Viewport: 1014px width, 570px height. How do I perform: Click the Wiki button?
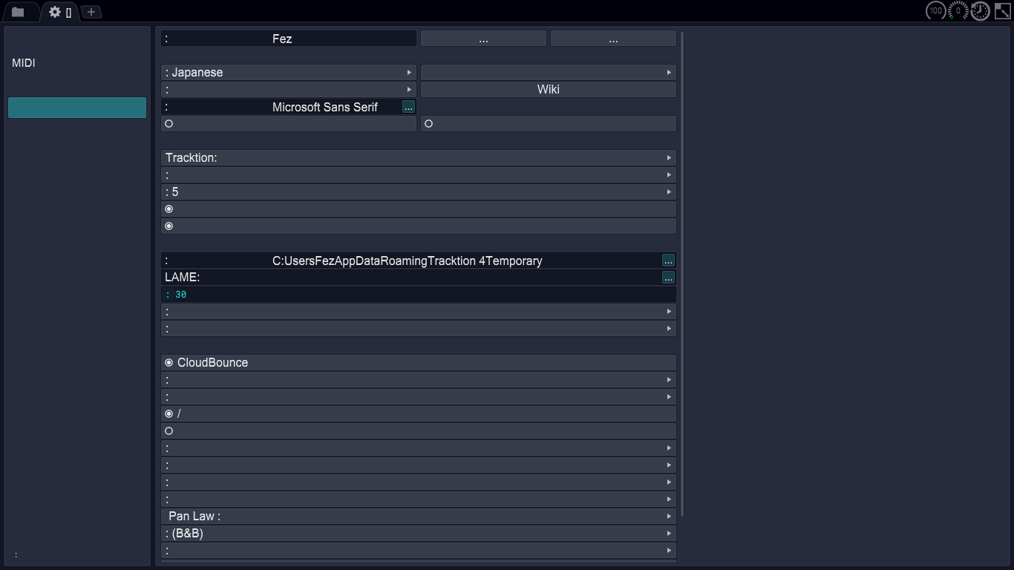pos(548,90)
